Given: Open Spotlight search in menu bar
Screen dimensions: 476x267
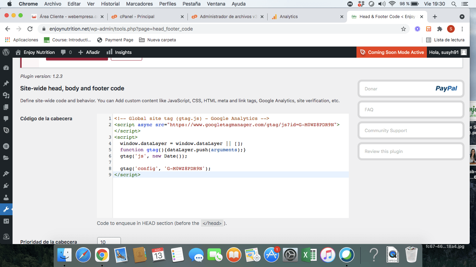Looking at the screenshot, I should 454,4.
